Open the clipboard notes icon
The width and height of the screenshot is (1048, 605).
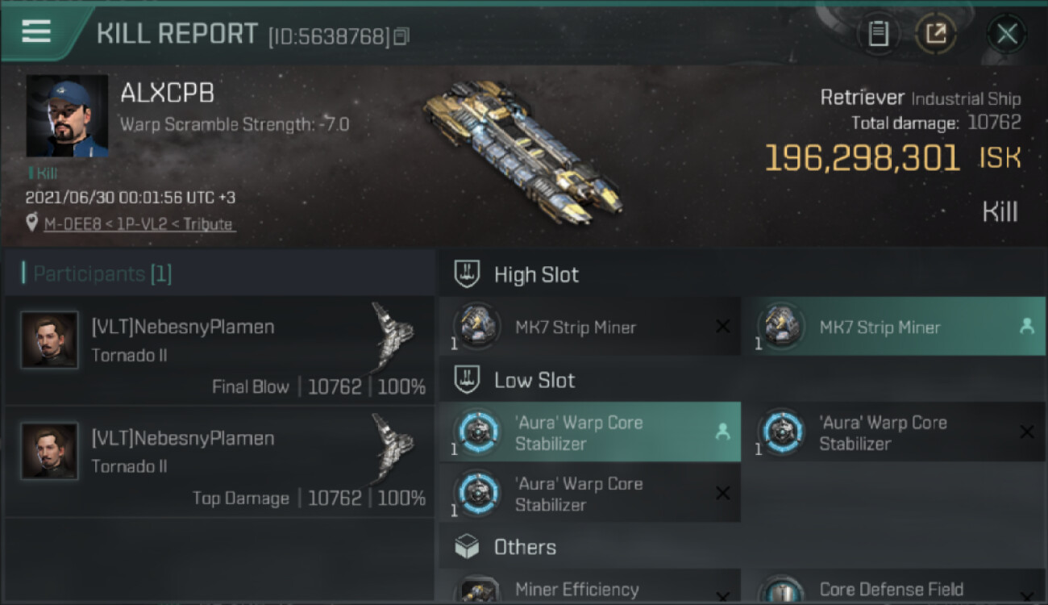coord(878,34)
